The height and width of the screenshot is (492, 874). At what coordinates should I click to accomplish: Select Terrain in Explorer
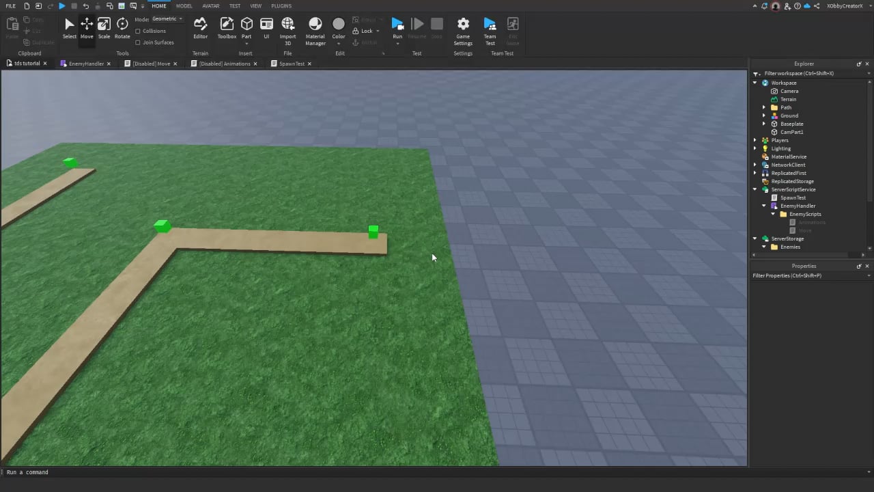pyautogui.click(x=788, y=99)
